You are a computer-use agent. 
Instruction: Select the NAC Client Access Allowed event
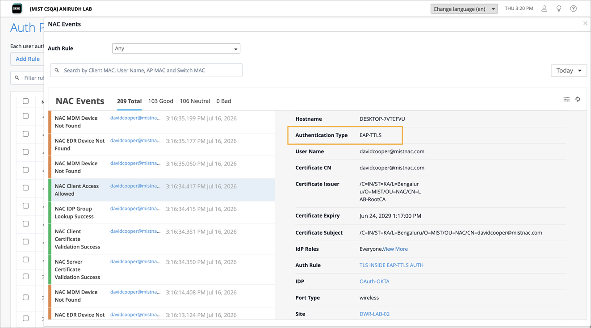[x=162, y=190]
